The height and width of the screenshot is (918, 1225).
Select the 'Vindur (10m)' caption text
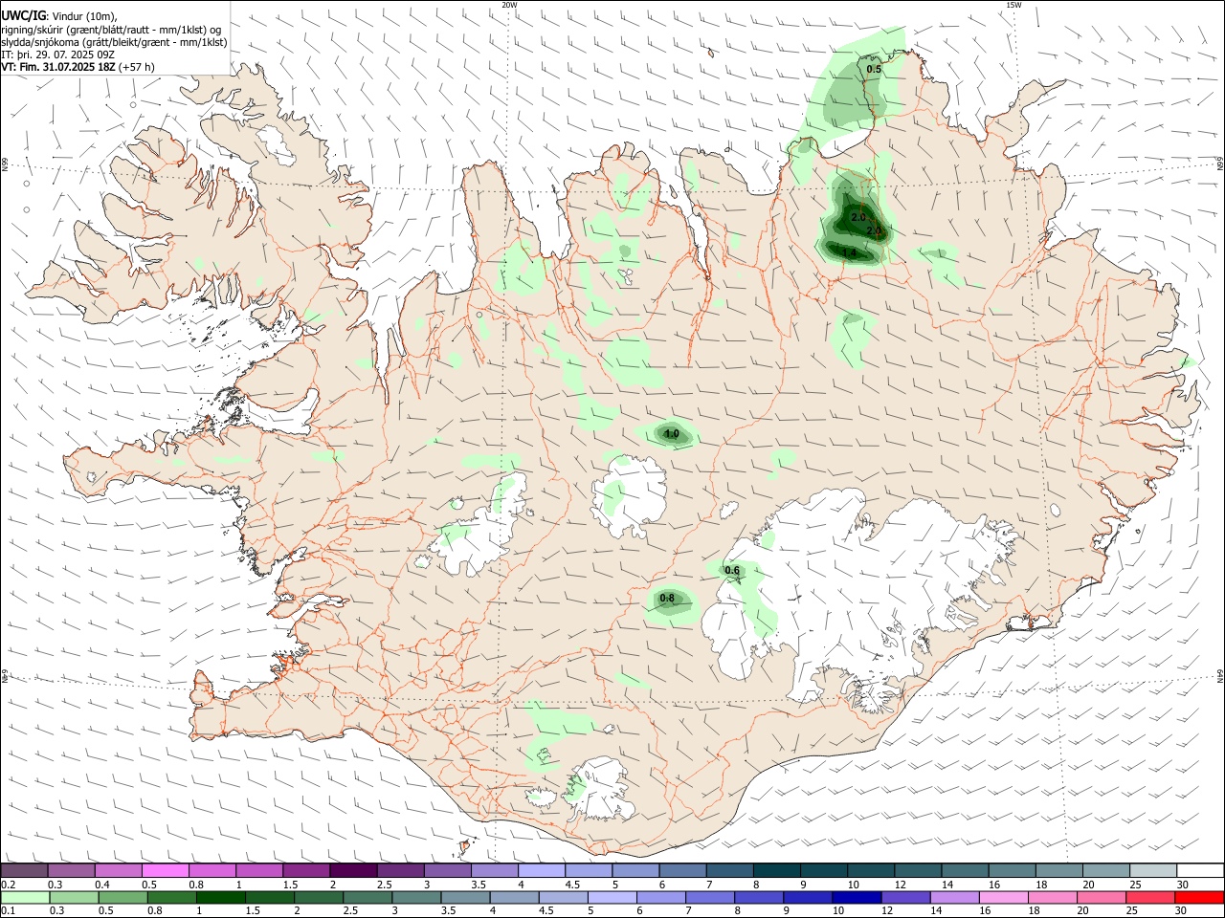click(x=84, y=15)
